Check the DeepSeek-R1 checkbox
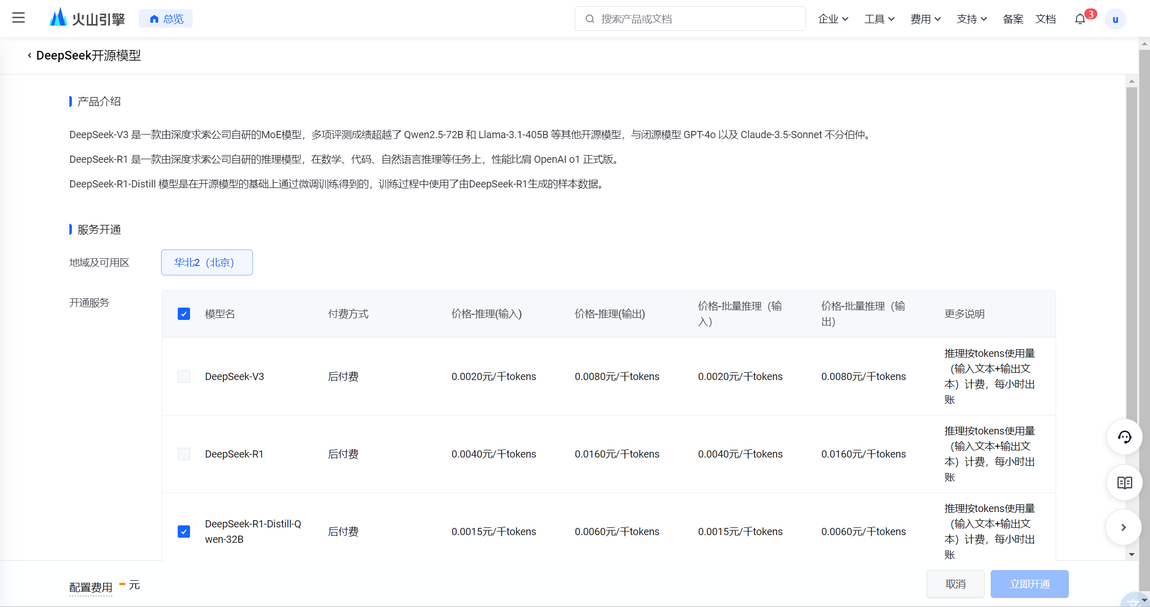Viewport: 1150px width, 607px height. point(184,454)
